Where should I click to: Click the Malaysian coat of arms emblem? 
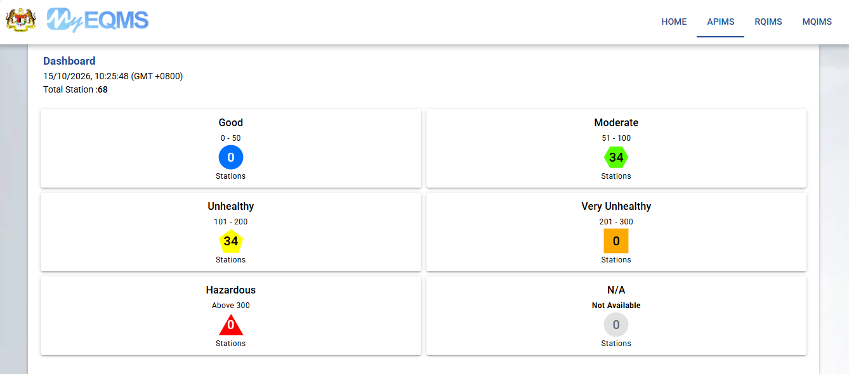(21, 20)
